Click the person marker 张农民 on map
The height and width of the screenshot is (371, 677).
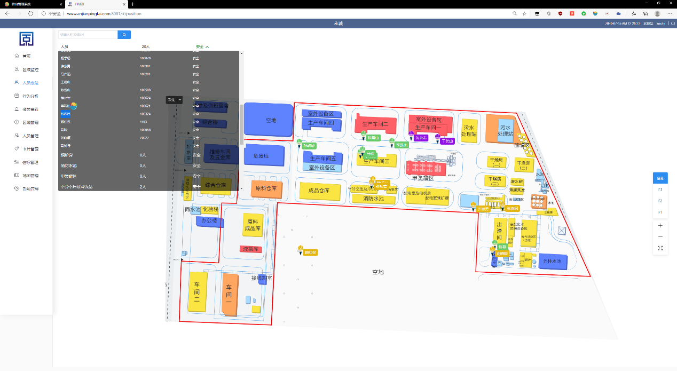tap(513, 208)
